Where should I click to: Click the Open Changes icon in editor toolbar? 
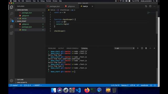(x=146, y=6)
